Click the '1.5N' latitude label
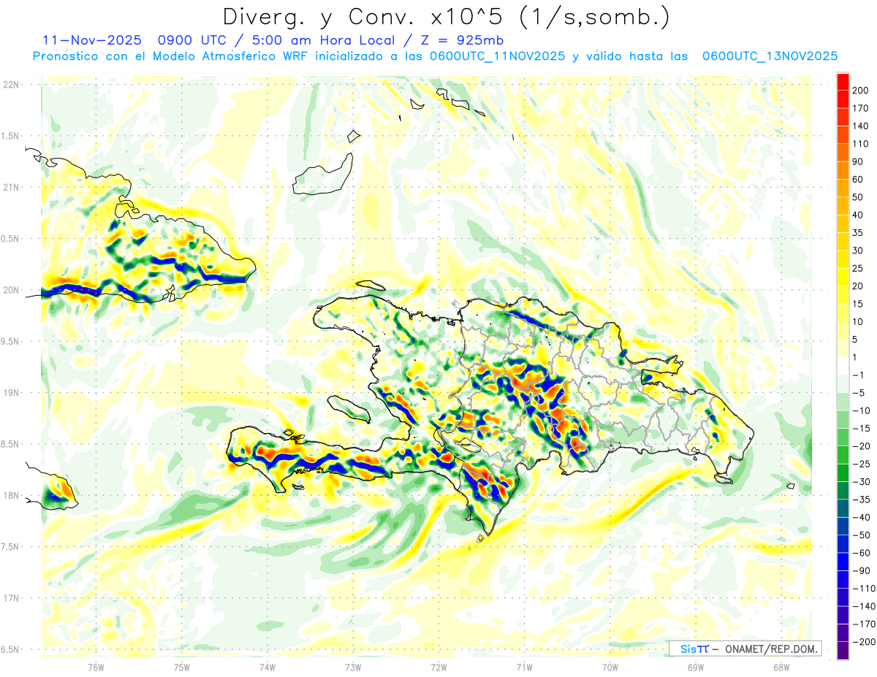877x677 pixels. point(11,136)
